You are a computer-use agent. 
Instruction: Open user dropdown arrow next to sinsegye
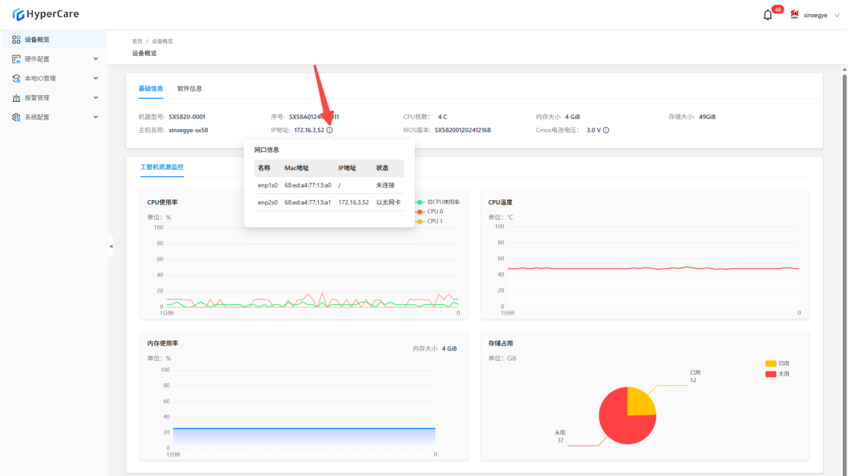click(x=836, y=15)
